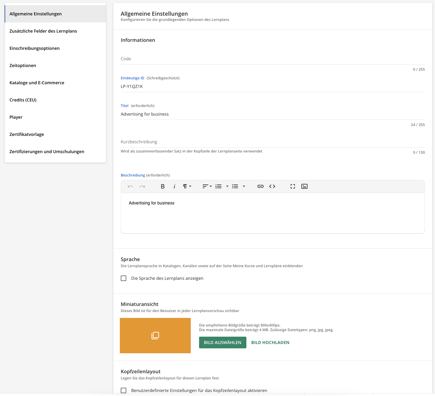Toggle bold formatting in the description editor

click(x=163, y=186)
